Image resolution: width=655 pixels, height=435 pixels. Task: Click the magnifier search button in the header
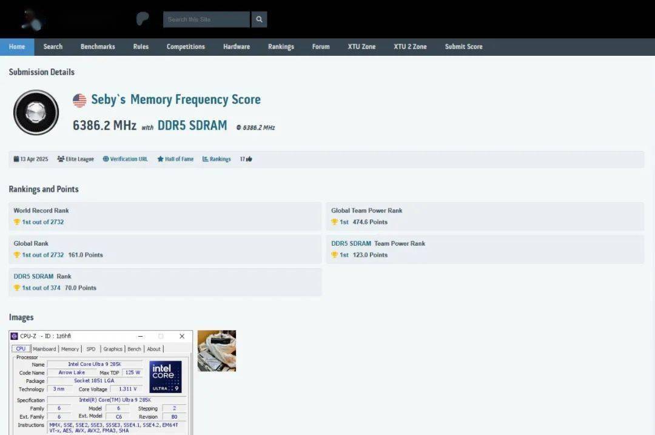(259, 19)
